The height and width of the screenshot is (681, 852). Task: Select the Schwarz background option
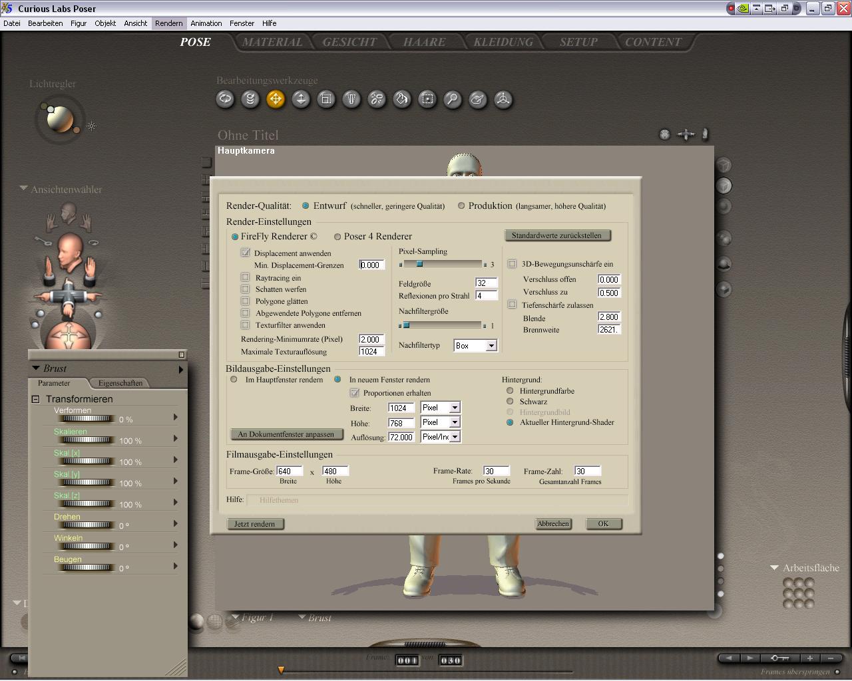[x=511, y=402]
